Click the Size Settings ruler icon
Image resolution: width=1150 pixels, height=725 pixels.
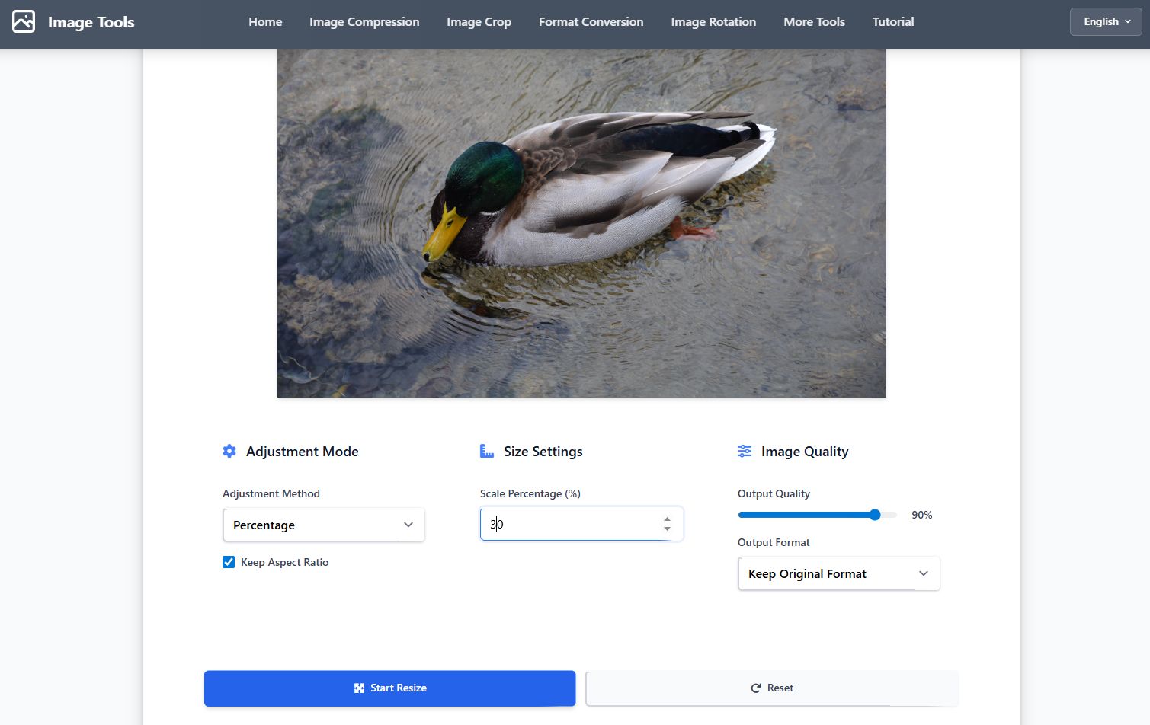click(x=487, y=451)
